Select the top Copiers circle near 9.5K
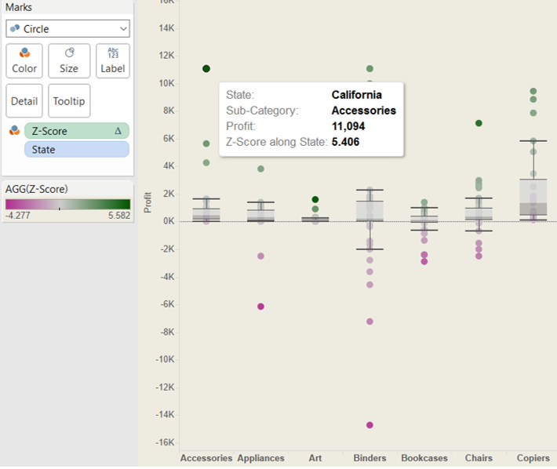The width and height of the screenshot is (557, 469). coord(533,91)
